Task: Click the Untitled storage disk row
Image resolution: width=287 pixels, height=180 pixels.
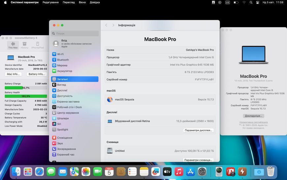Action: 160,151
